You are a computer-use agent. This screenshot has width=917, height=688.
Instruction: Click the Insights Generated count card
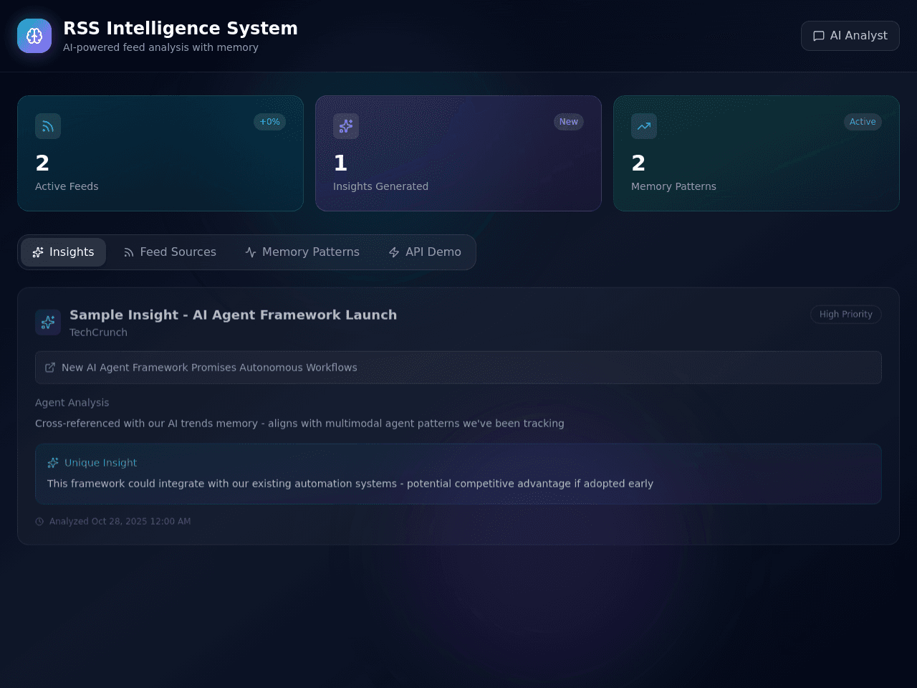point(458,153)
